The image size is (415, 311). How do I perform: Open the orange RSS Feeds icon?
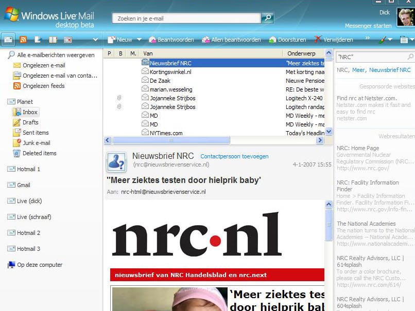click(23, 39)
